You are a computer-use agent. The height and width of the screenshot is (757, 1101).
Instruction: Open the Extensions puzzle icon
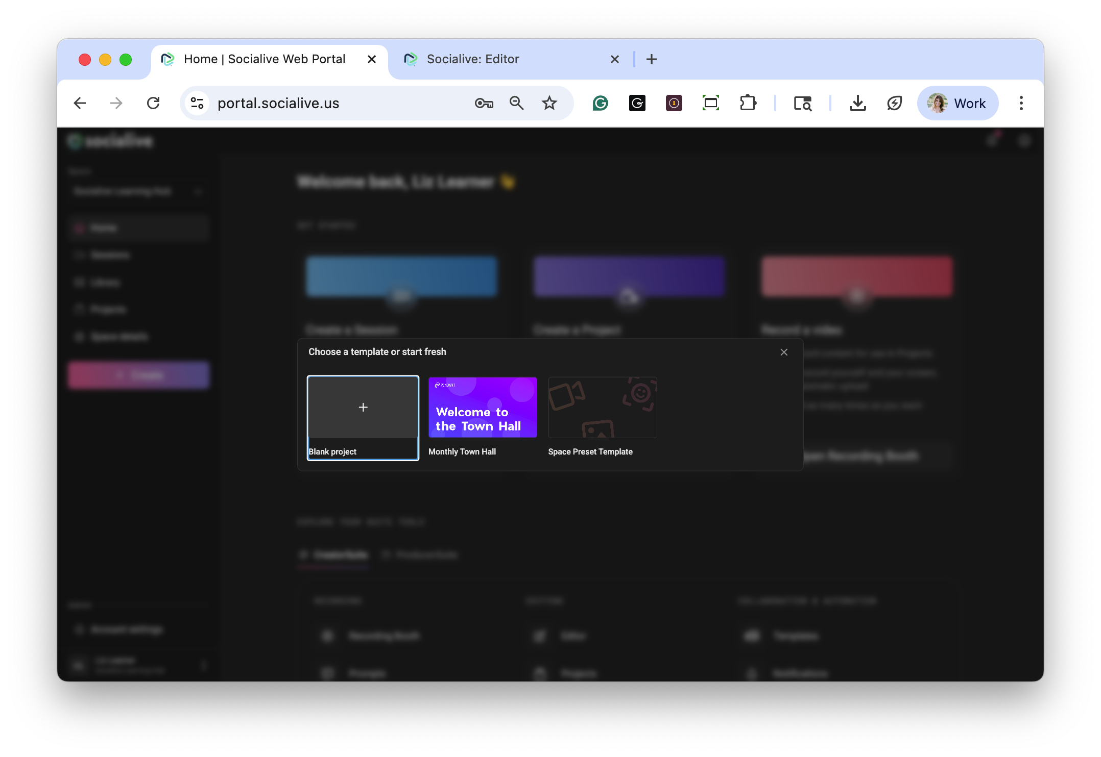748,103
